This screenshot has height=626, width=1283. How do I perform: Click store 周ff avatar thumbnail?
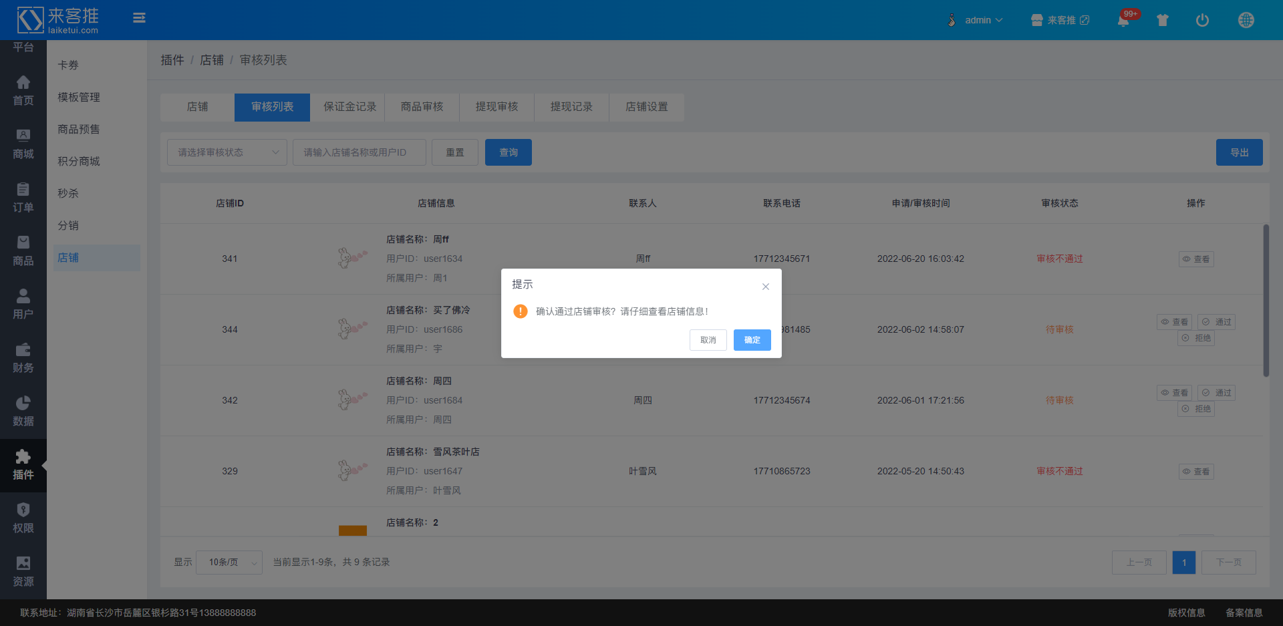click(x=352, y=258)
